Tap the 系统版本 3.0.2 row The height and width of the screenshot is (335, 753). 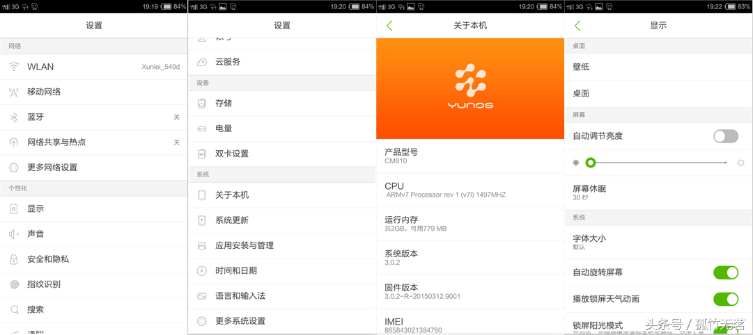click(x=470, y=258)
